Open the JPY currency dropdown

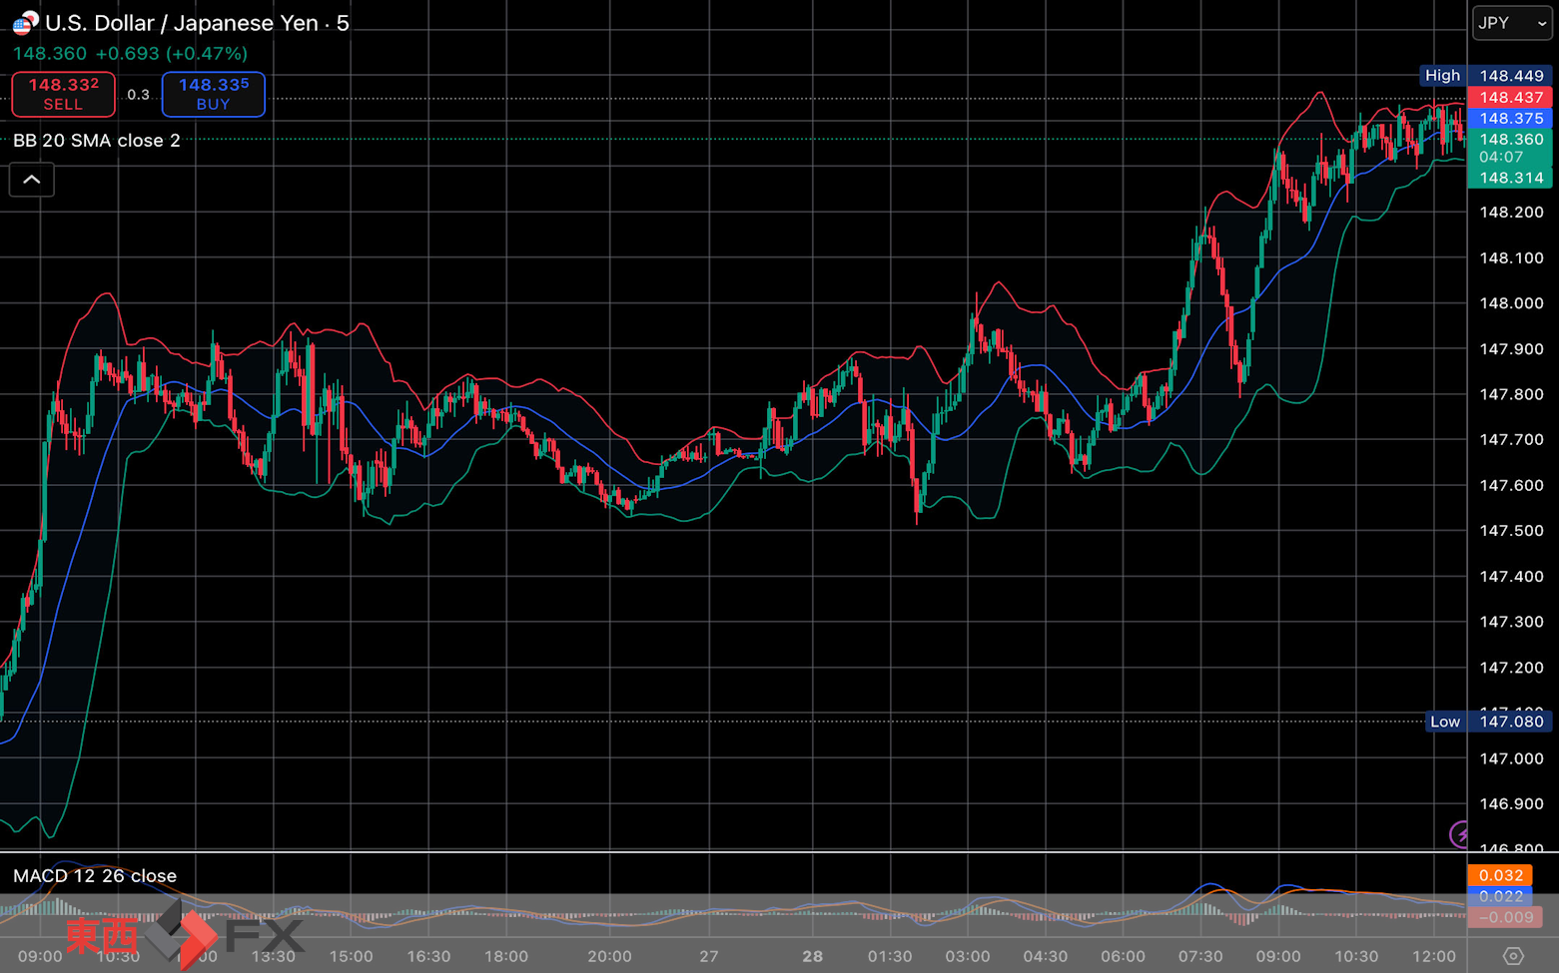(x=1511, y=23)
